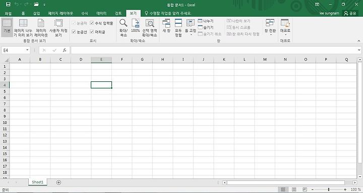The width and height of the screenshot is (363, 193).
Task: Expand the formula bar with the arrow
Action: pos(359,50)
